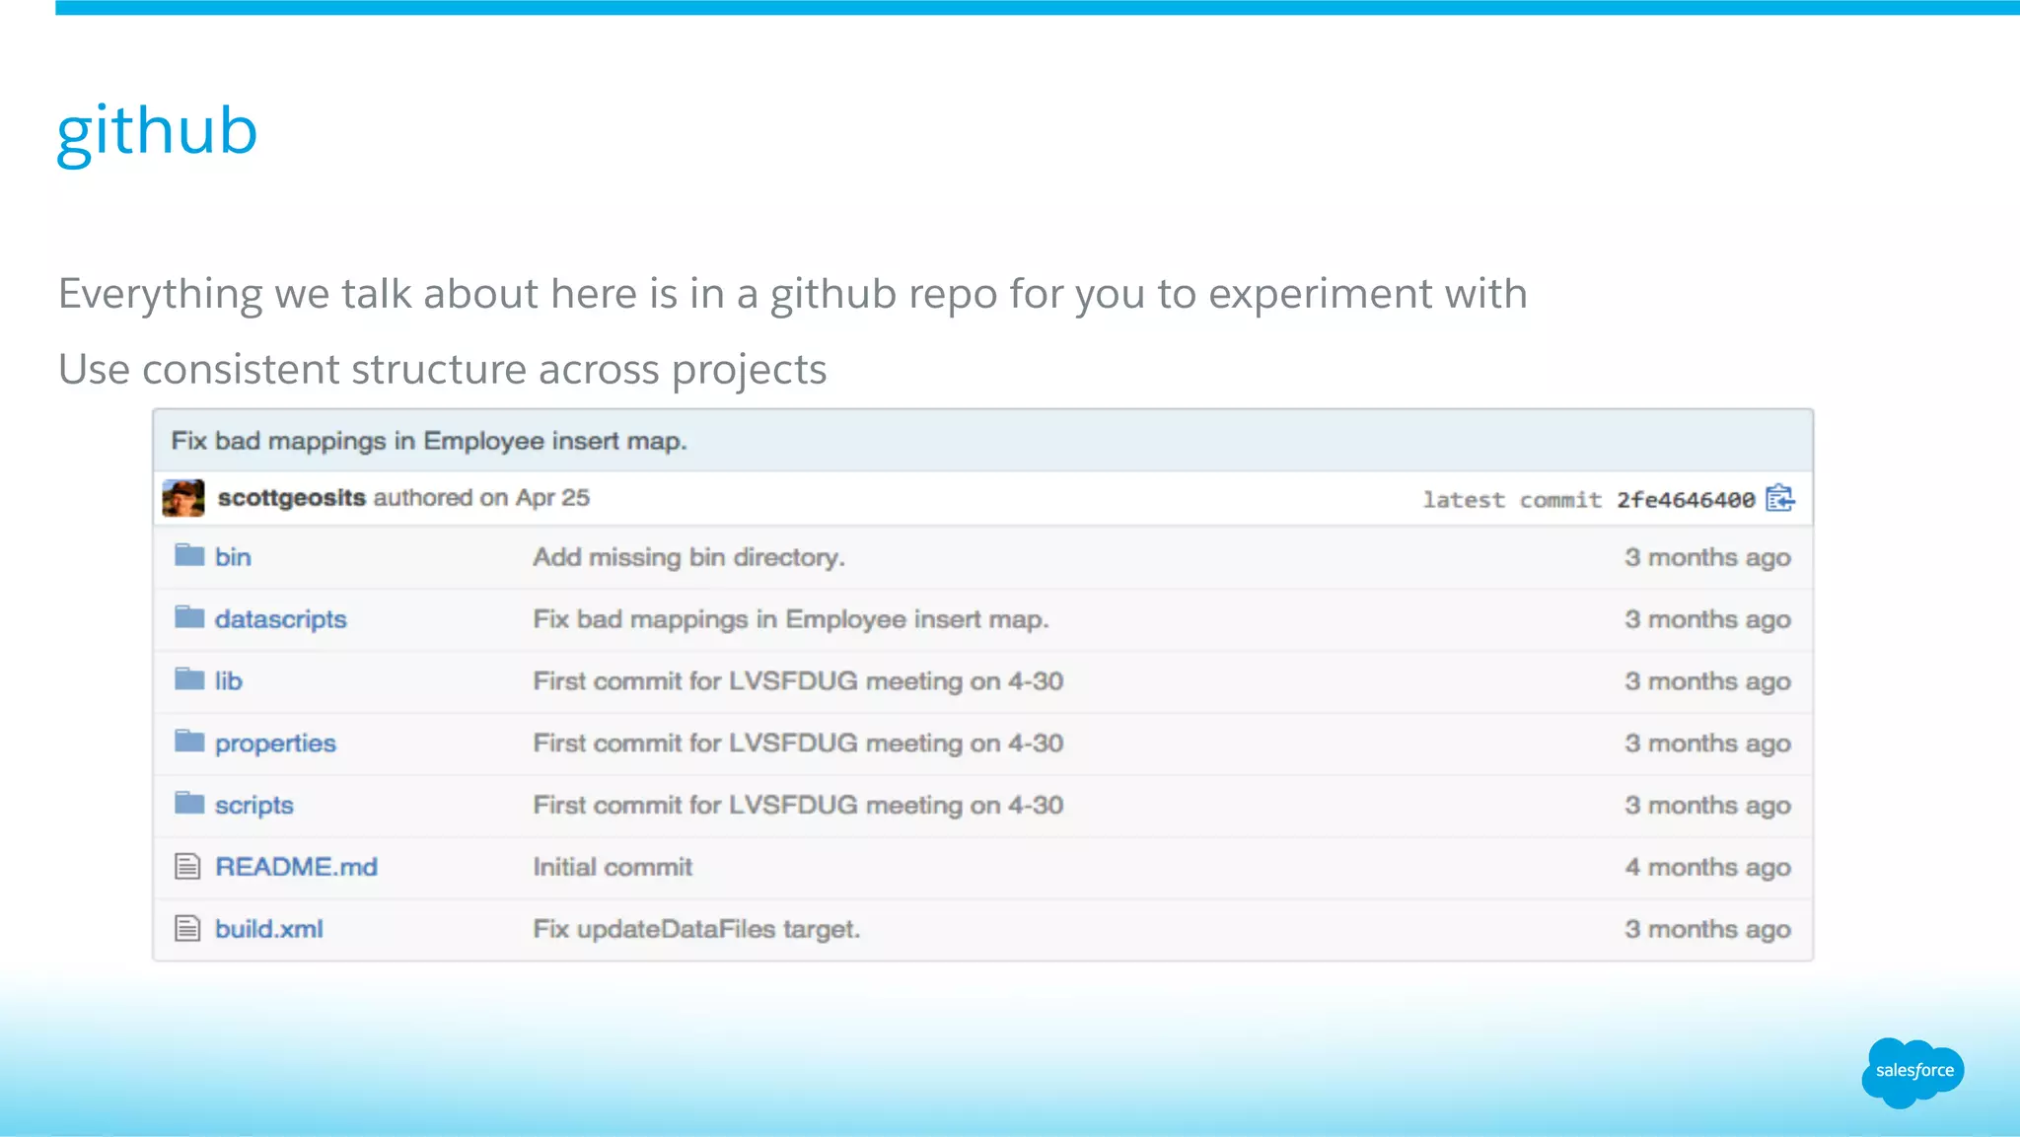Viewport: 2020px width, 1137px height.
Task: Open 'Add missing bin directory.' commit message
Action: click(x=688, y=557)
